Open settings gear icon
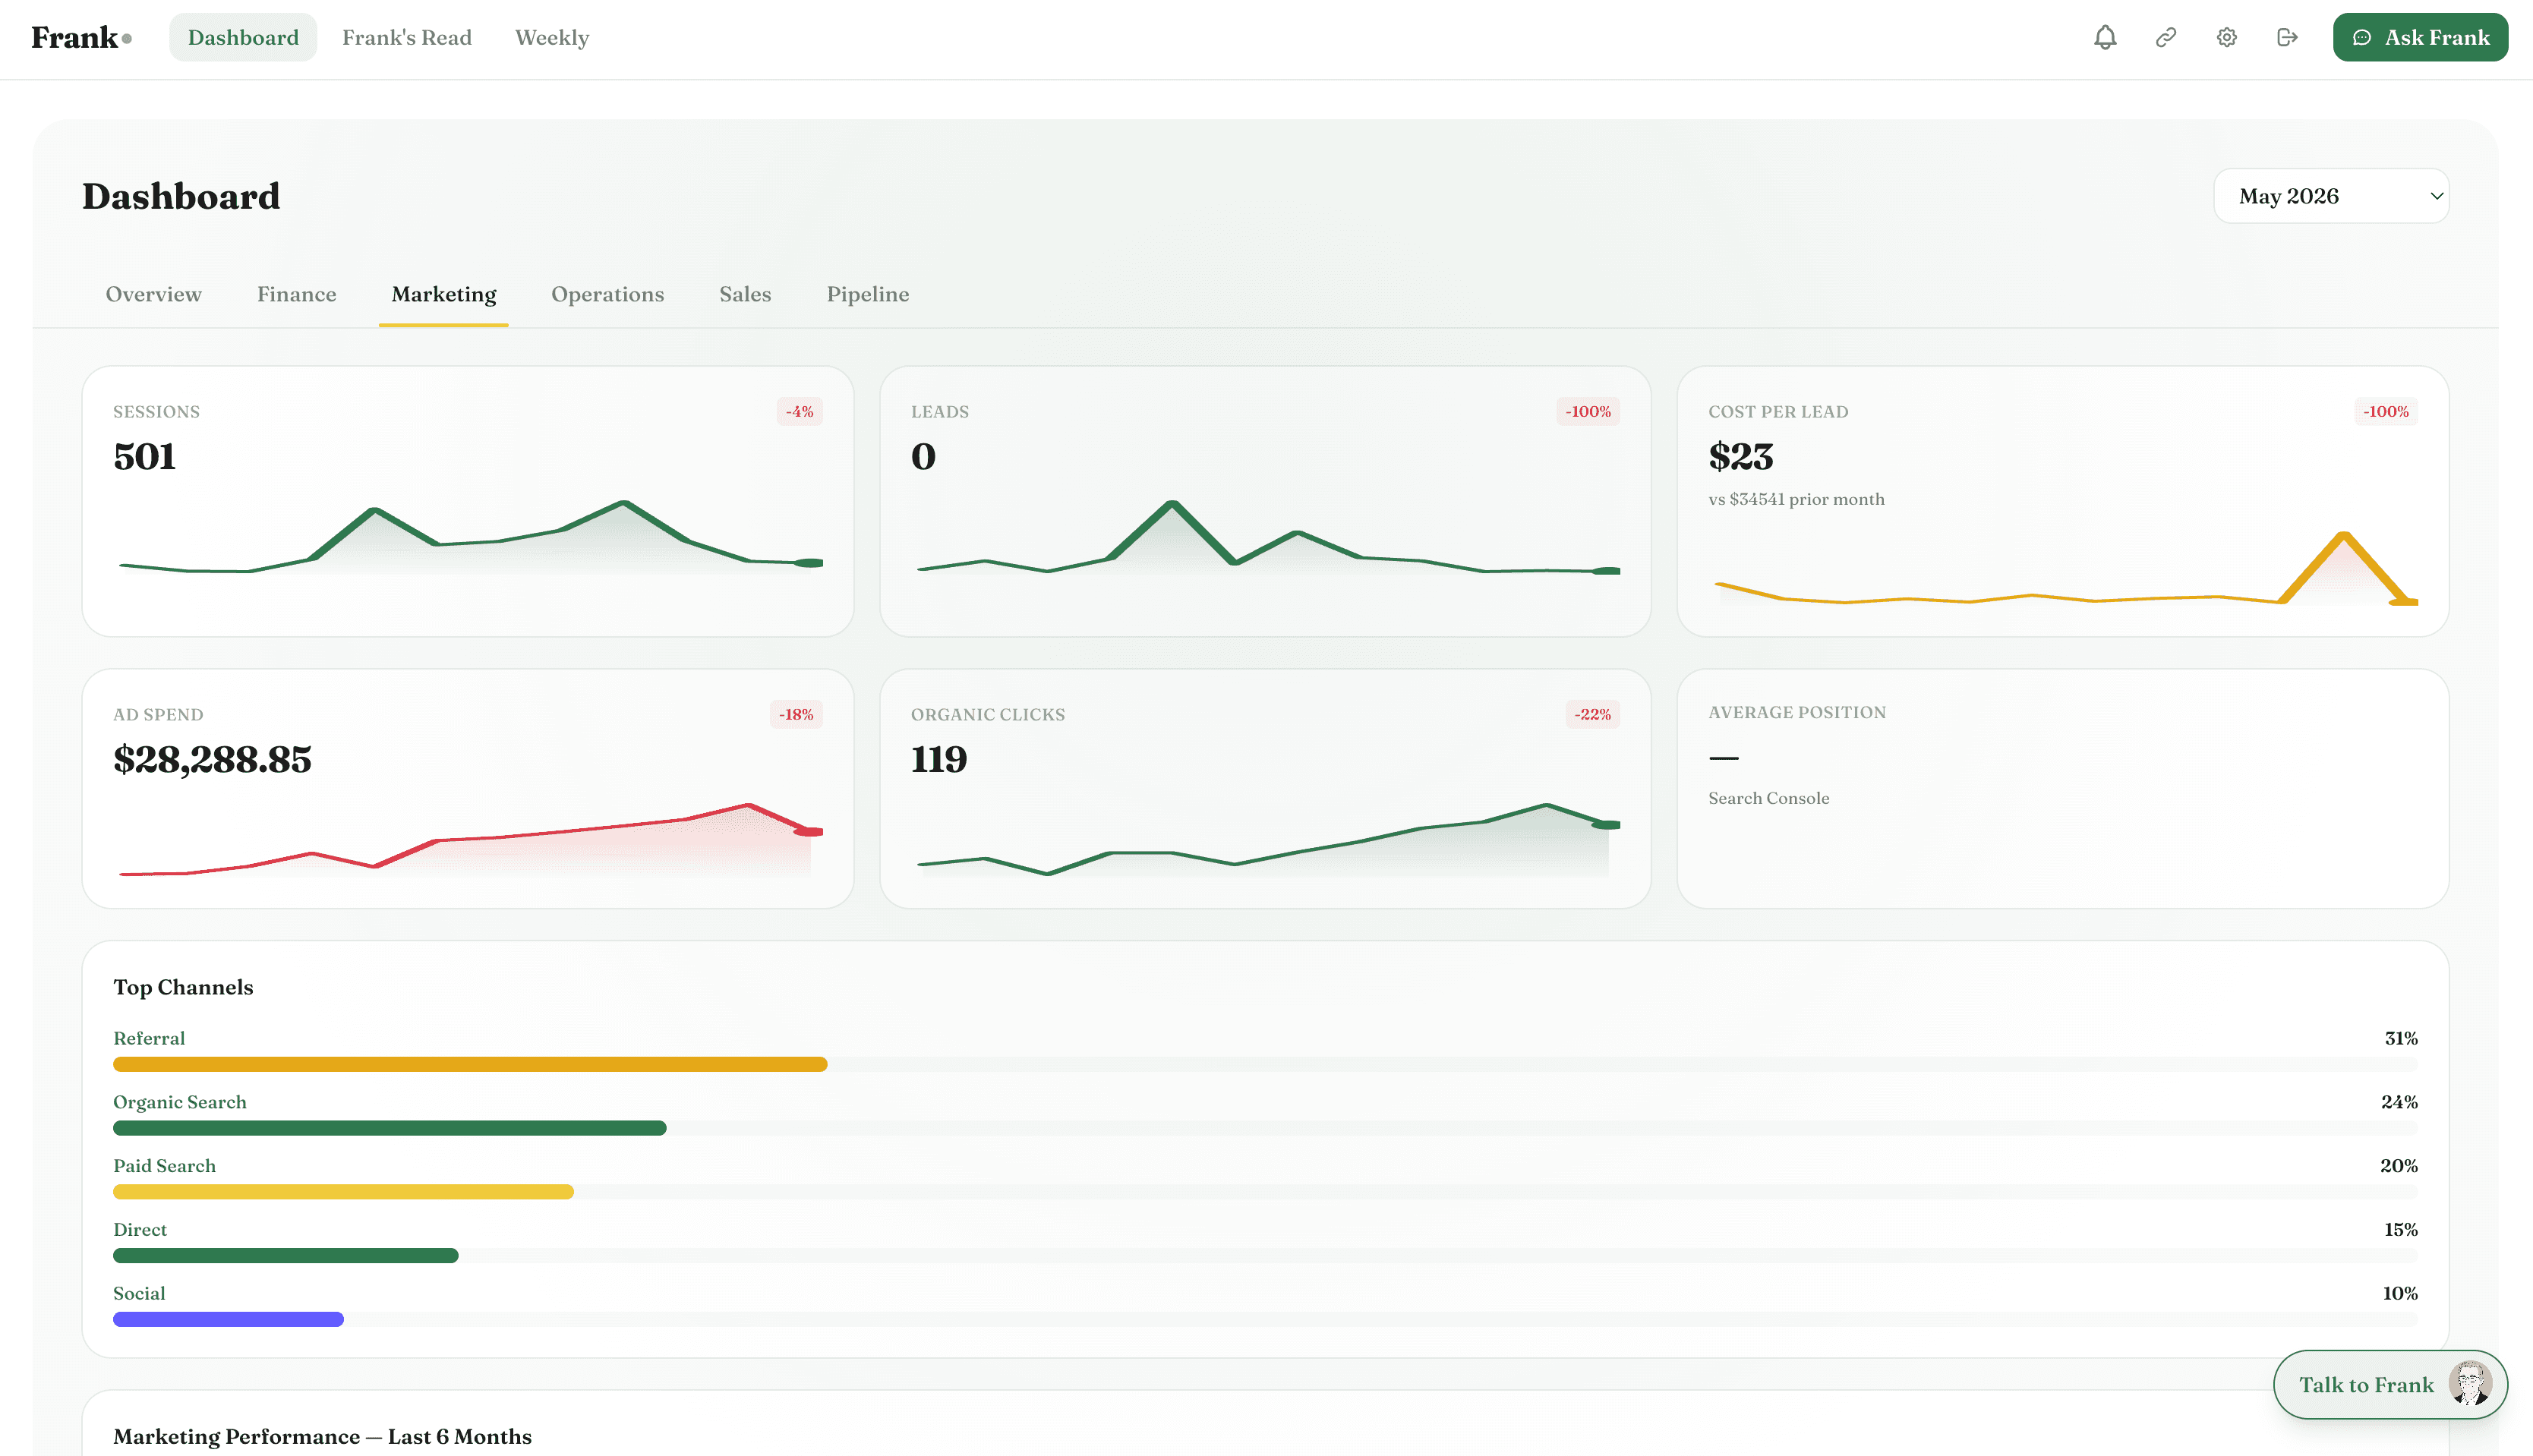Screen dimensions: 2533x1456 tap(2227, 37)
